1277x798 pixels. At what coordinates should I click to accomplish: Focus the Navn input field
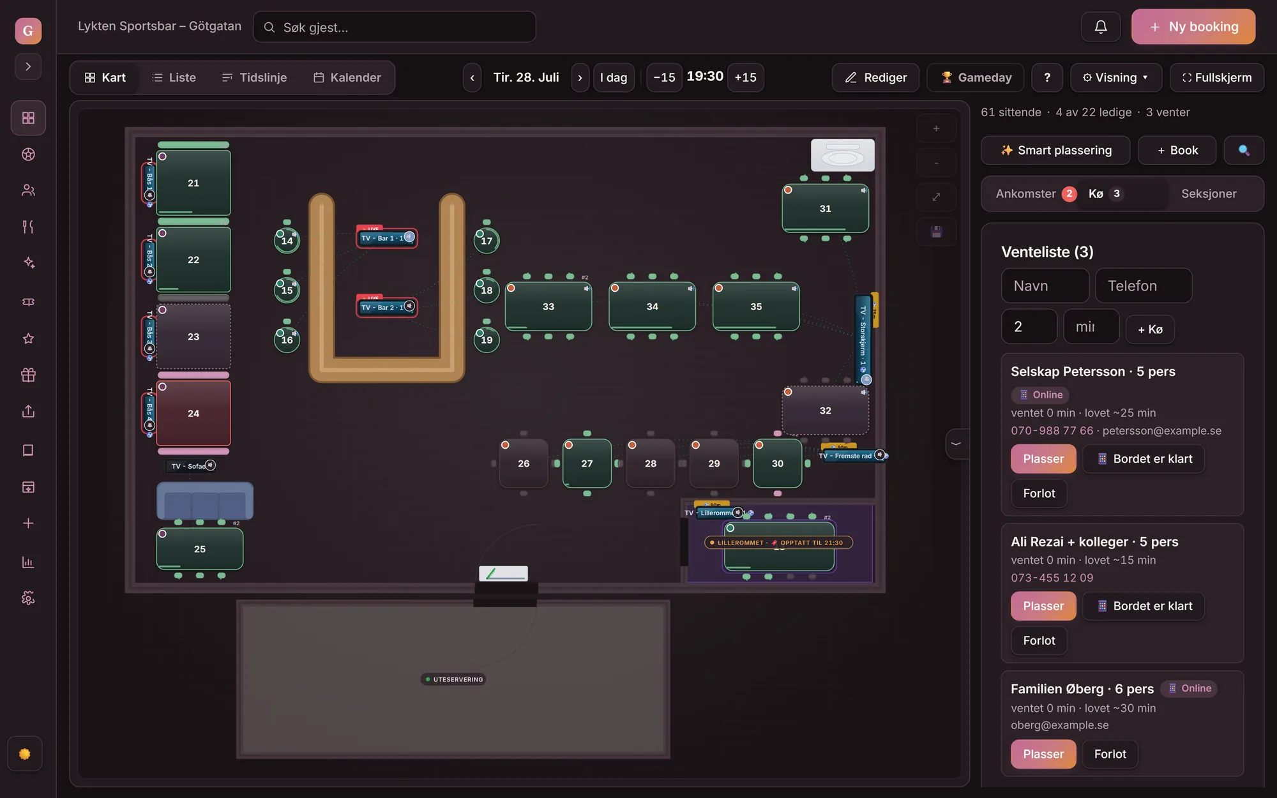pyautogui.click(x=1045, y=285)
